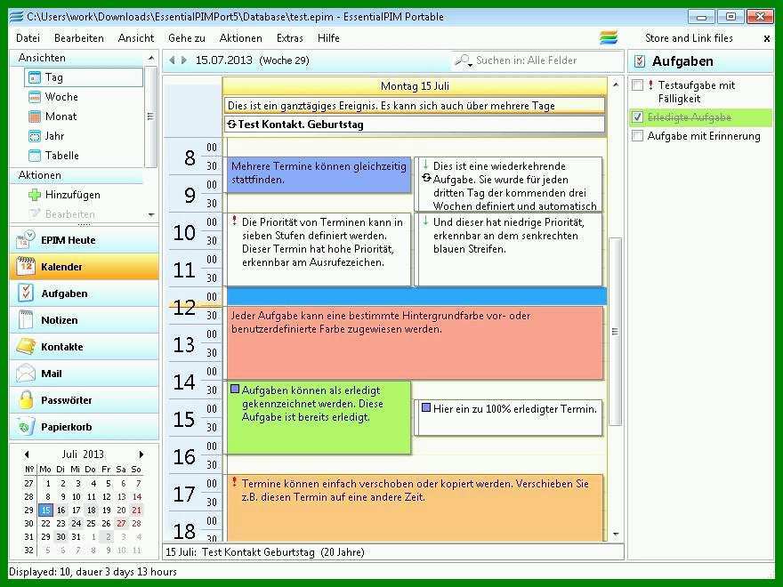Viewport: 783px width, 587px height.
Task: Go to previous day arrow
Action: tap(172, 60)
